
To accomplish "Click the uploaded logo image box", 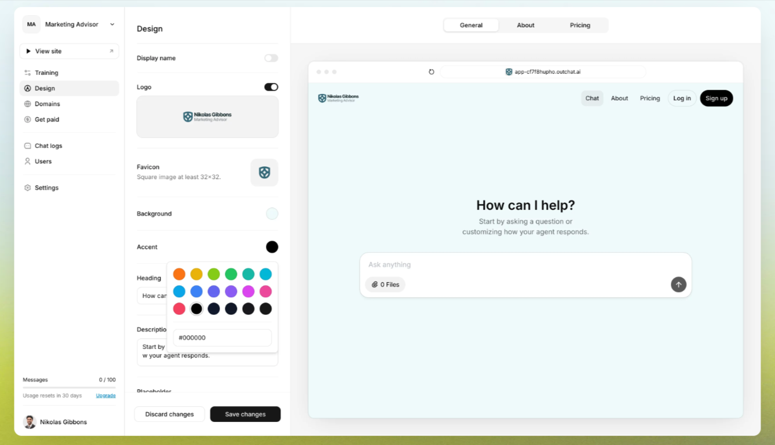I will point(207,116).
